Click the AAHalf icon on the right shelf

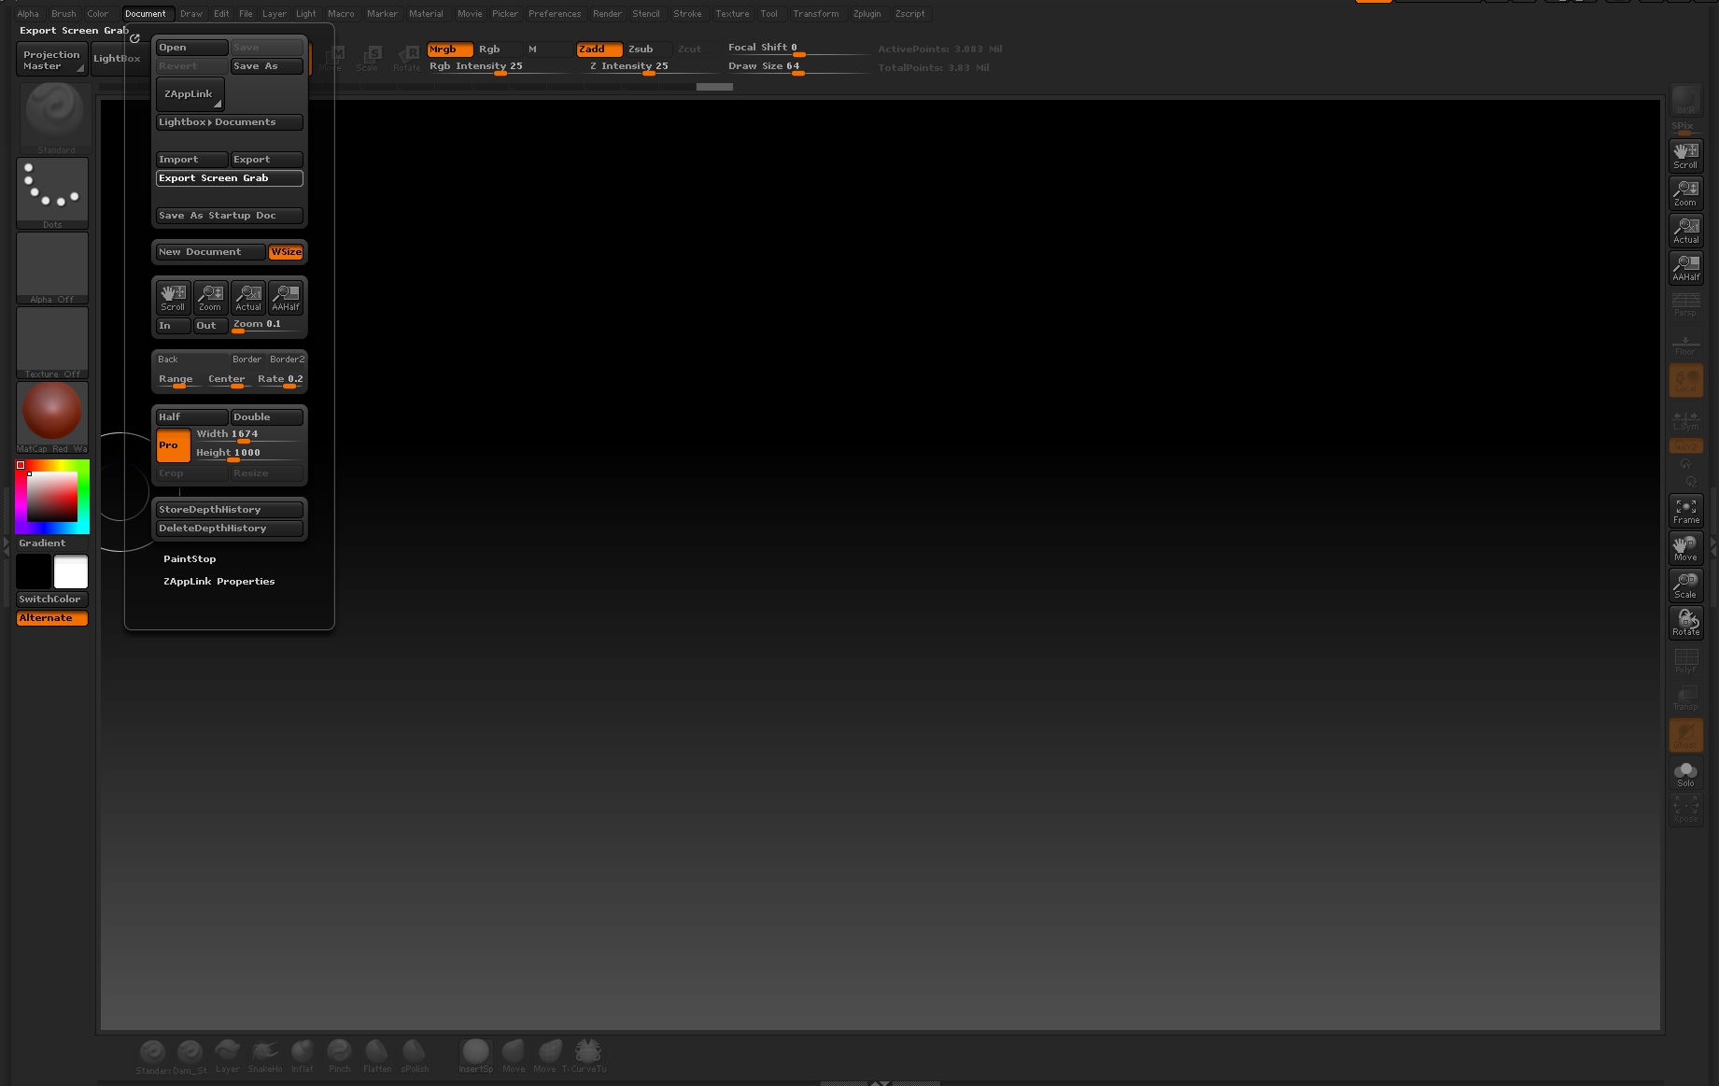(x=1685, y=268)
